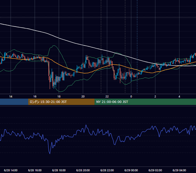The image size is (196, 173).
Task: Click the 6/28 20:00 date label
Action: pos(83,170)
